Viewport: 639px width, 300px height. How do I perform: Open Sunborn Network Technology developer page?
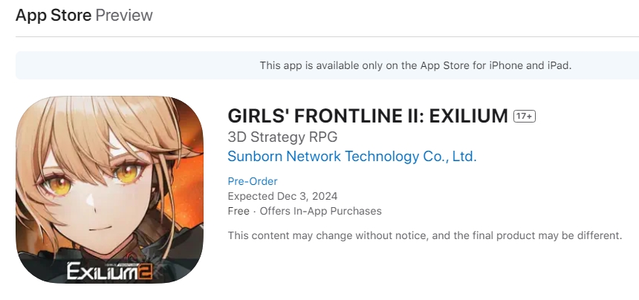coord(351,157)
